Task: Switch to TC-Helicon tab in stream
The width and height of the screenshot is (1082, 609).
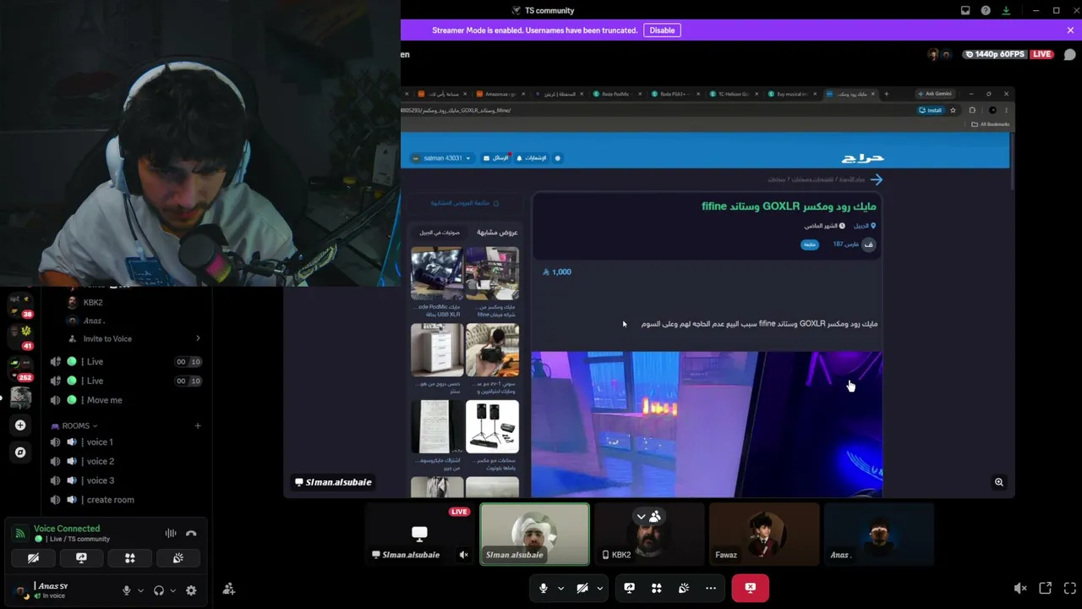Action: [x=732, y=94]
